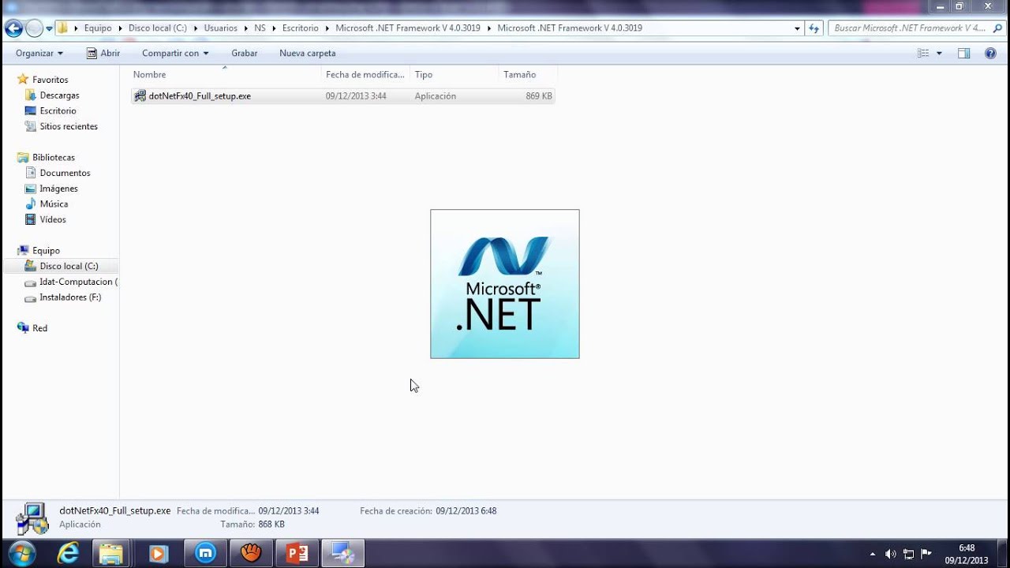Open the Imágenes library

click(x=58, y=189)
